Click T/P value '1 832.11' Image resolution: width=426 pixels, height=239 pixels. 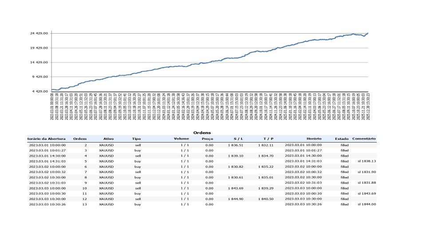266,145
